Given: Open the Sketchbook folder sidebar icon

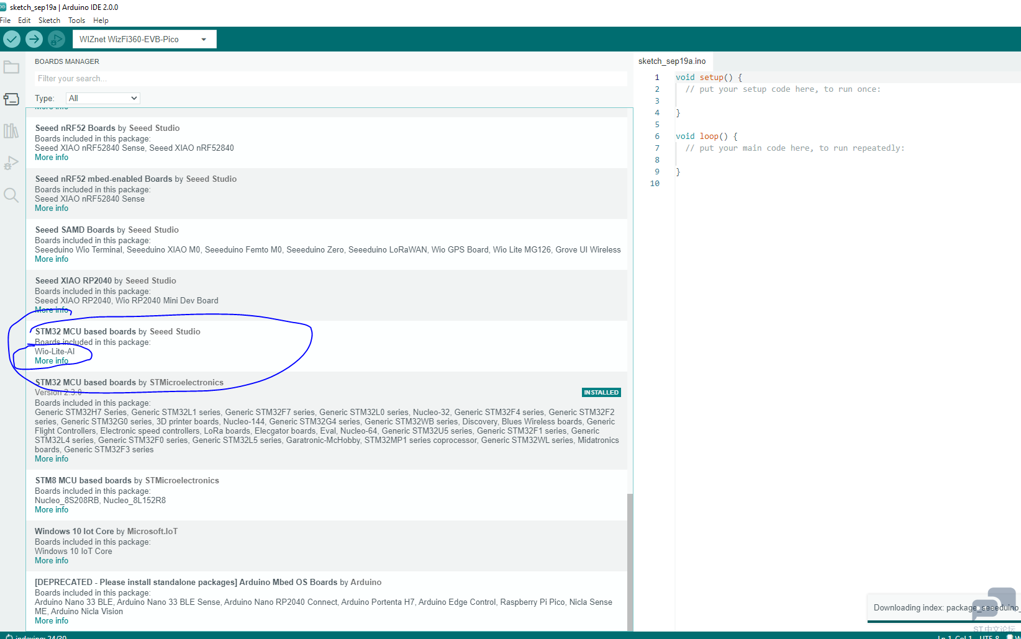Looking at the screenshot, I should point(11,67).
